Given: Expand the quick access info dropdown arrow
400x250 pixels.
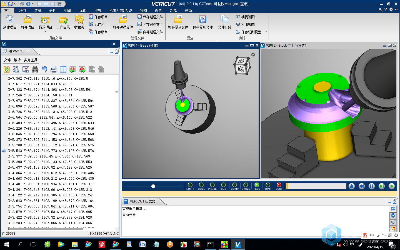Looking at the screenshot, I should point(33,4).
